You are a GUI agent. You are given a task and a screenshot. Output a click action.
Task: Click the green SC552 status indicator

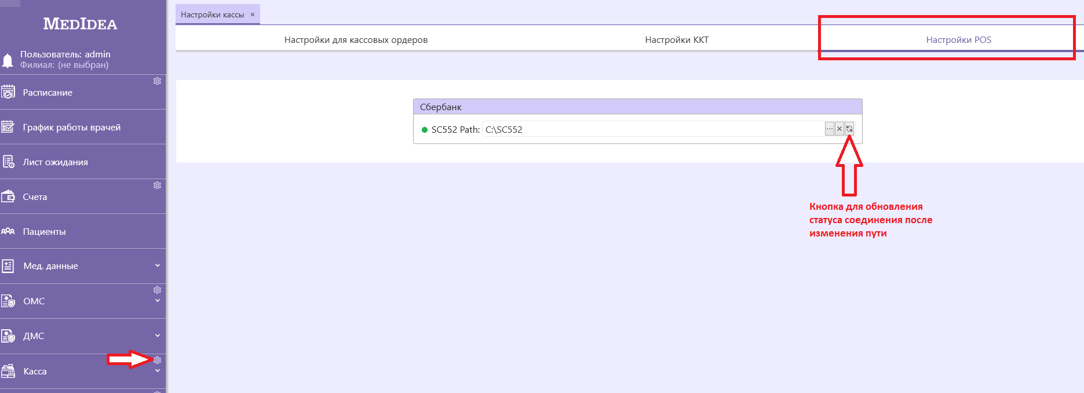click(x=425, y=130)
